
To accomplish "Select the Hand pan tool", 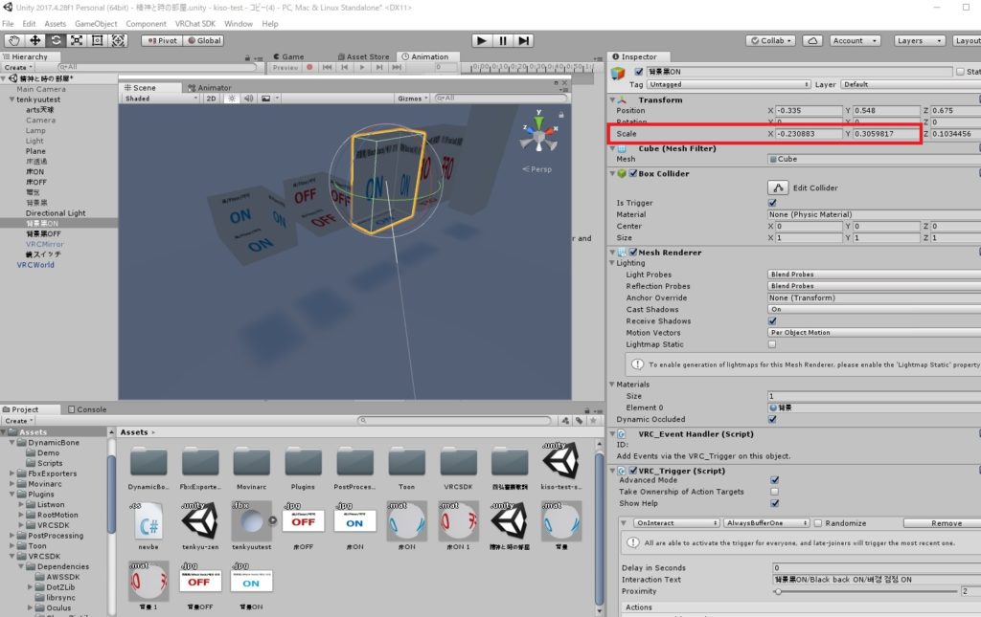I will pos(13,40).
